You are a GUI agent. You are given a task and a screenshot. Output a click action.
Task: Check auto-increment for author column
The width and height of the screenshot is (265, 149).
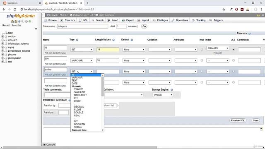(234, 72)
